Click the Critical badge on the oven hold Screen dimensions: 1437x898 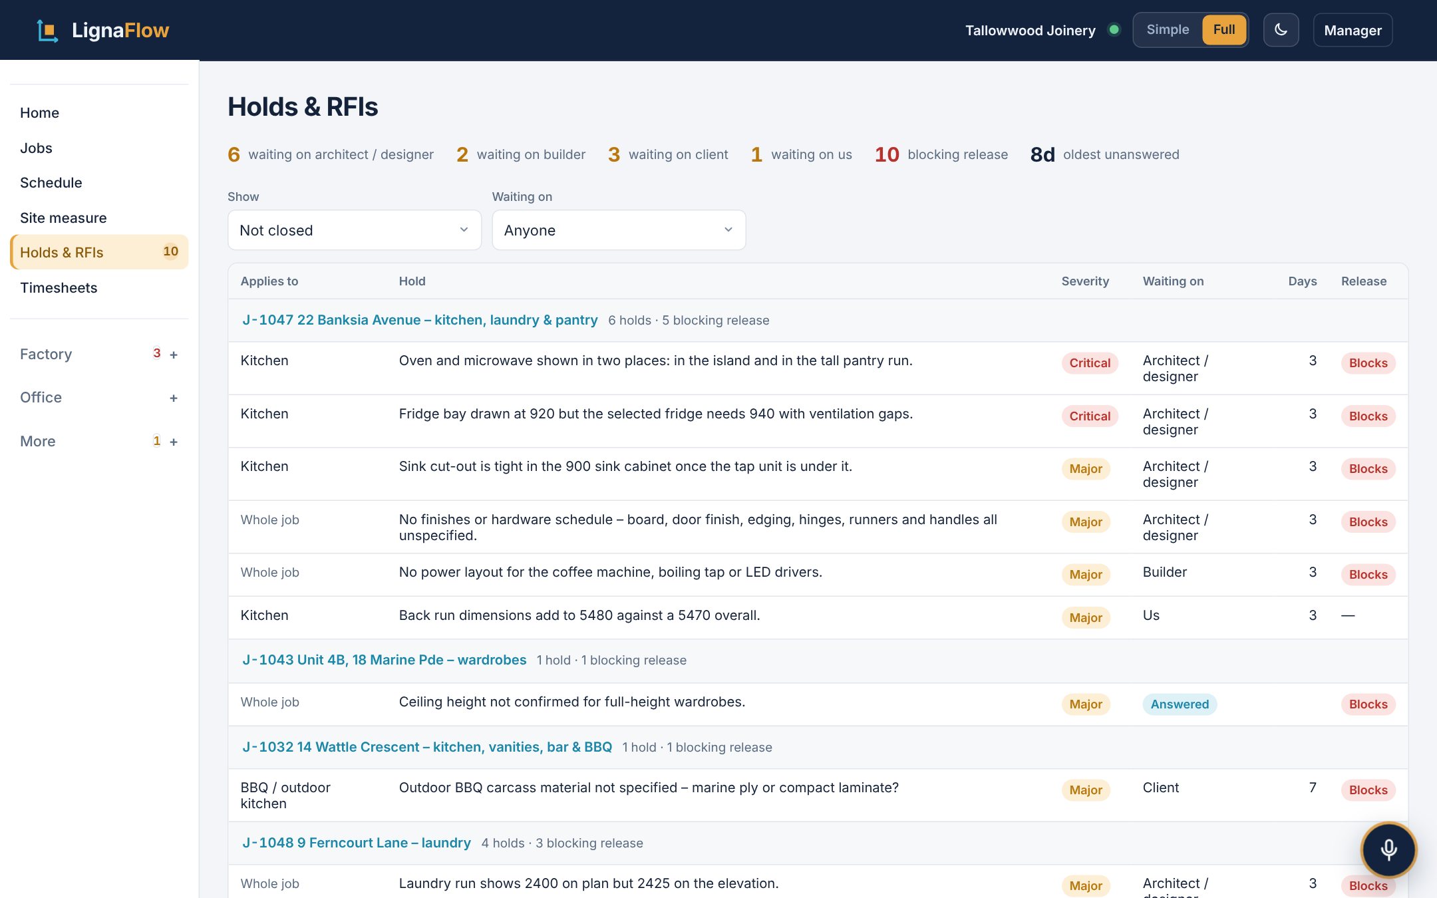[x=1090, y=363]
